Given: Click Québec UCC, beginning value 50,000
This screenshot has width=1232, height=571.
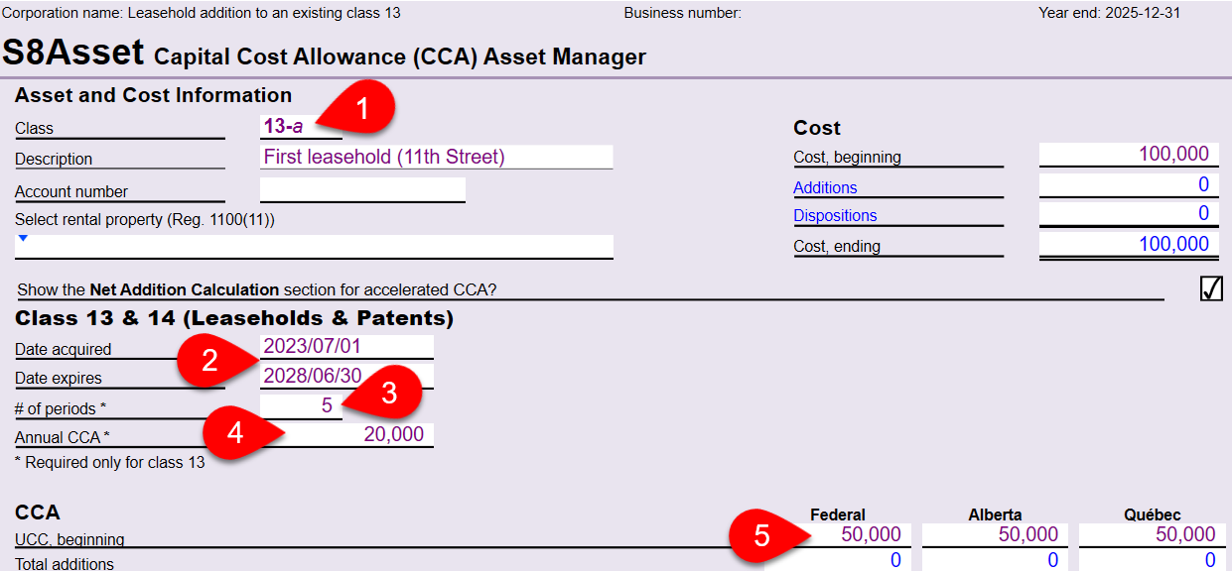Looking at the screenshot, I should point(1152,534).
